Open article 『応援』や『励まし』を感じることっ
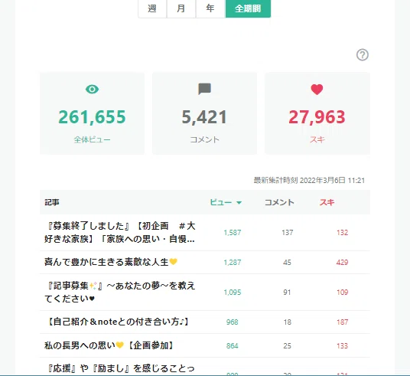Viewport: 410px width, 376px height. [x=120, y=368]
